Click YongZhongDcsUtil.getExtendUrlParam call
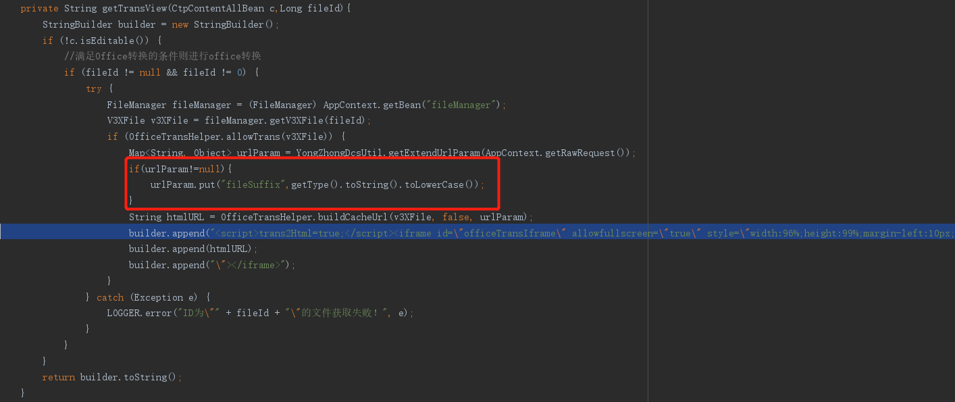The image size is (955, 402). 463,153
